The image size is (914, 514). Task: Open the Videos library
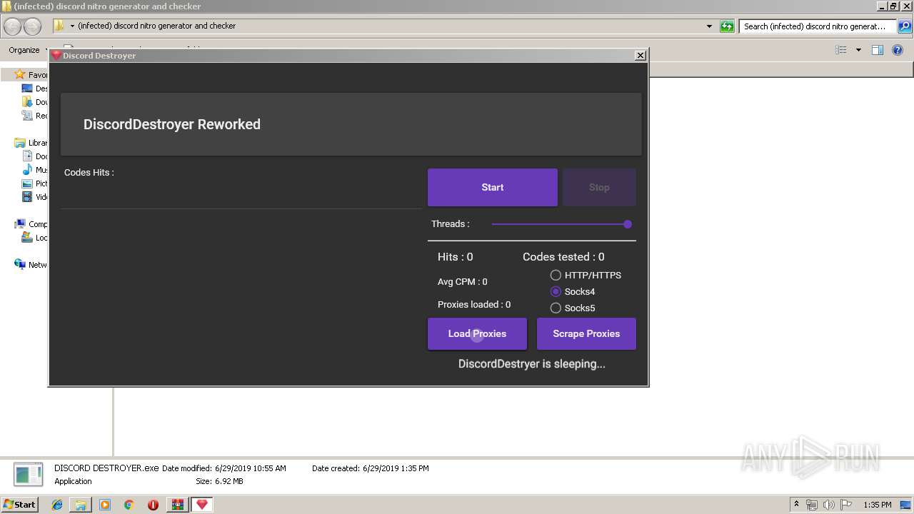click(35, 197)
